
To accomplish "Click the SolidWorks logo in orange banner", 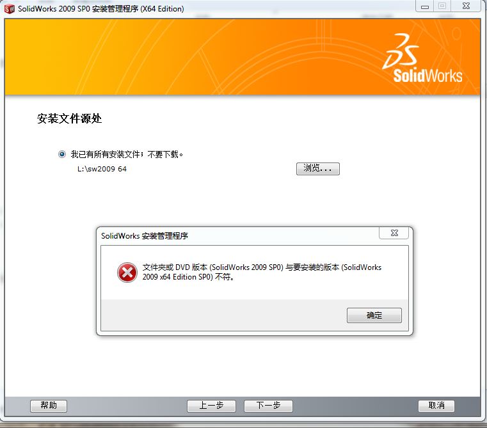I will 422,58.
